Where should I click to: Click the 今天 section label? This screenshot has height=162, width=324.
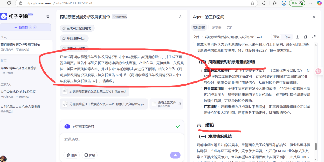tap(4, 37)
